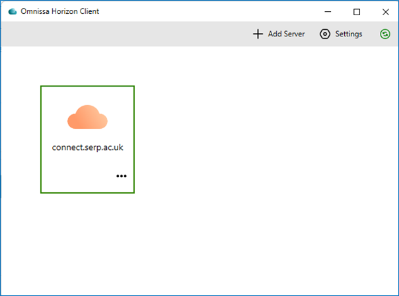399x296 pixels.
Task: Refresh with the green circular arrows icon
Action: [385, 34]
